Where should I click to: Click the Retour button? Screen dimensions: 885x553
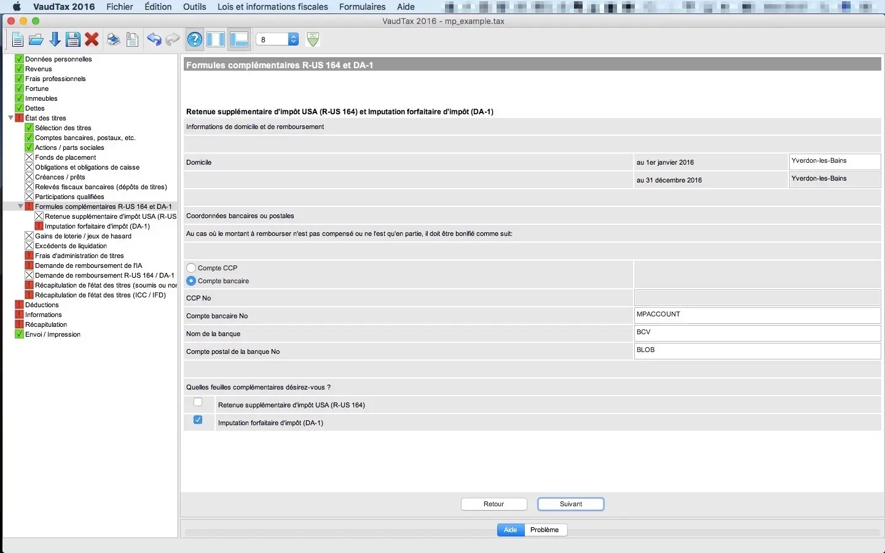pos(494,504)
